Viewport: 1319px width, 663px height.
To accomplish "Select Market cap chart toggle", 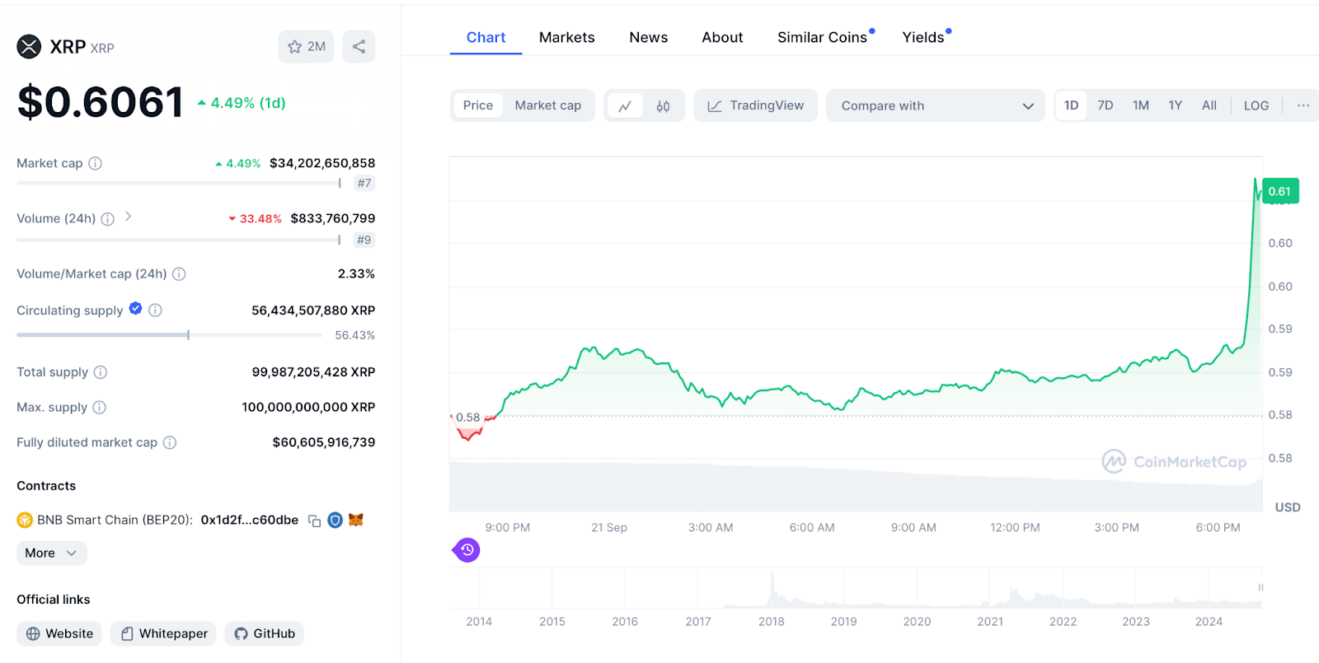I will click(x=548, y=105).
